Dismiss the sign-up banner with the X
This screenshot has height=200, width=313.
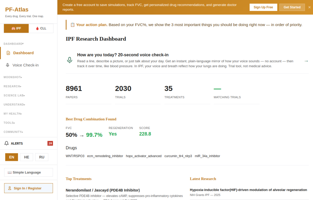pyautogui.click(x=309, y=7)
